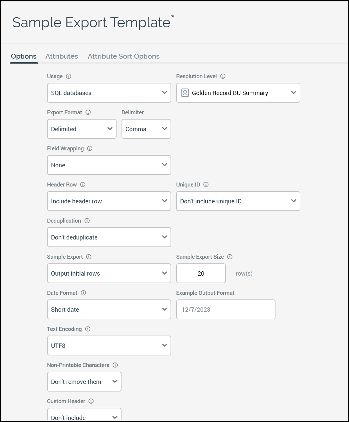This screenshot has height=422, width=349.
Task: Click the Non-Printable Characters info icon
Action: coord(115,365)
